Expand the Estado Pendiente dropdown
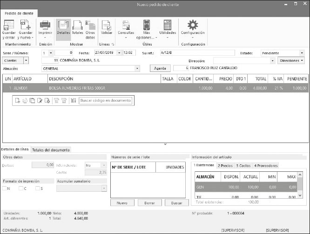Viewport: 310px width, 234px height. [x=302, y=53]
